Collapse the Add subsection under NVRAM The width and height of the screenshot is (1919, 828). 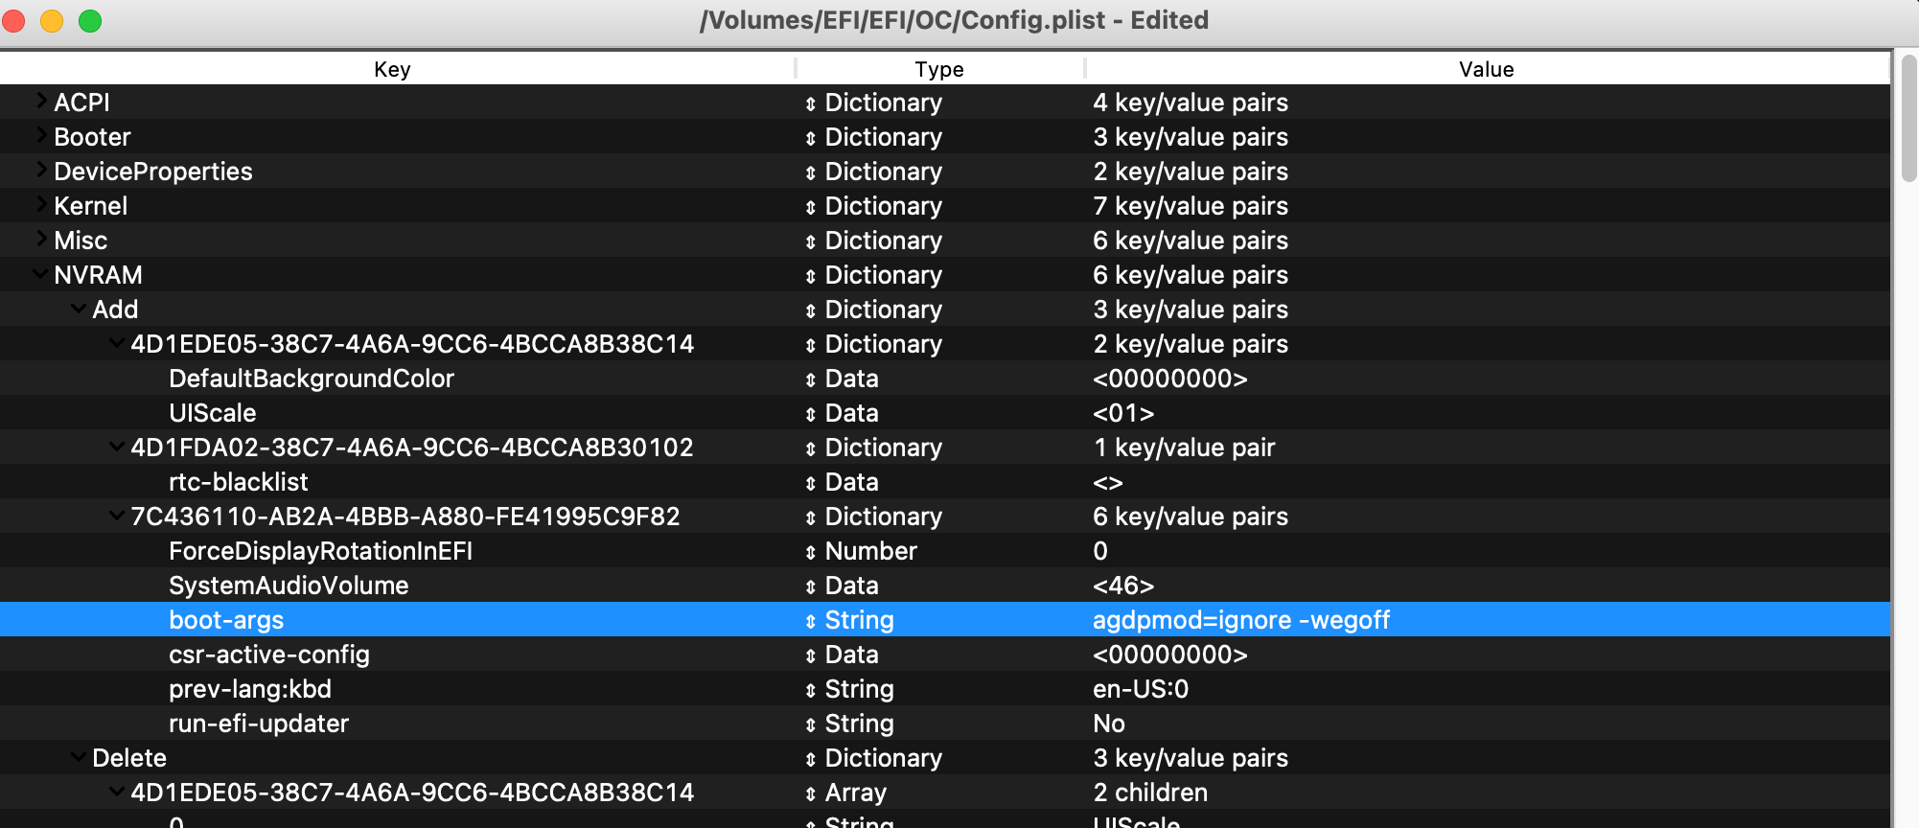79,309
